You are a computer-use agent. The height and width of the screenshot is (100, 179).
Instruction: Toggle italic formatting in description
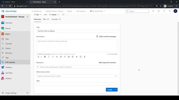point(49,57)
